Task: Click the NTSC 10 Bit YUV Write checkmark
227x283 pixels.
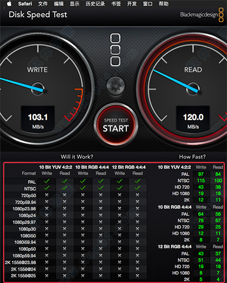Action: pos(47,188)
